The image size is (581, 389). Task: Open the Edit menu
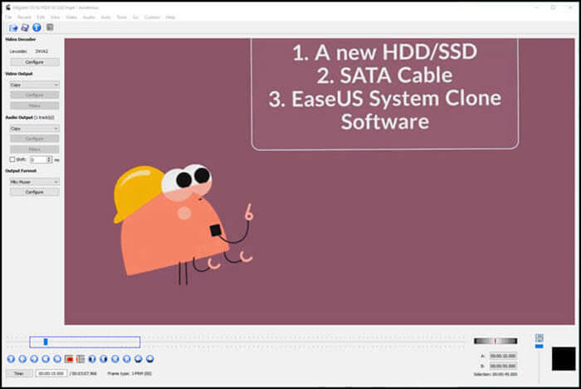[x=41, y=17]
